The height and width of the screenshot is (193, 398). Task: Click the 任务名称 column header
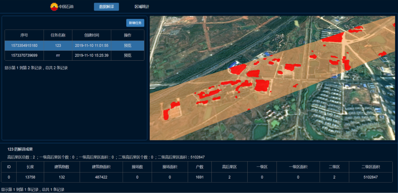(58, 35)
